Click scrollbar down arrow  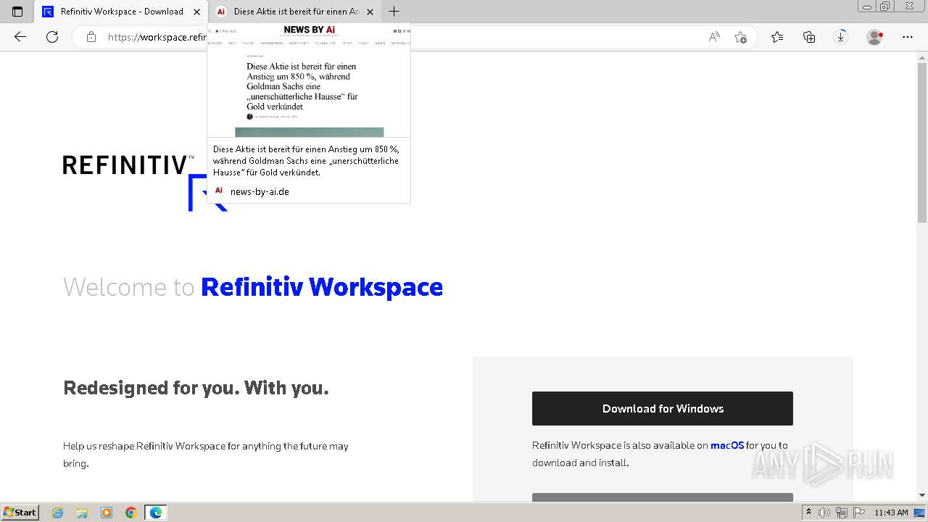922,495
